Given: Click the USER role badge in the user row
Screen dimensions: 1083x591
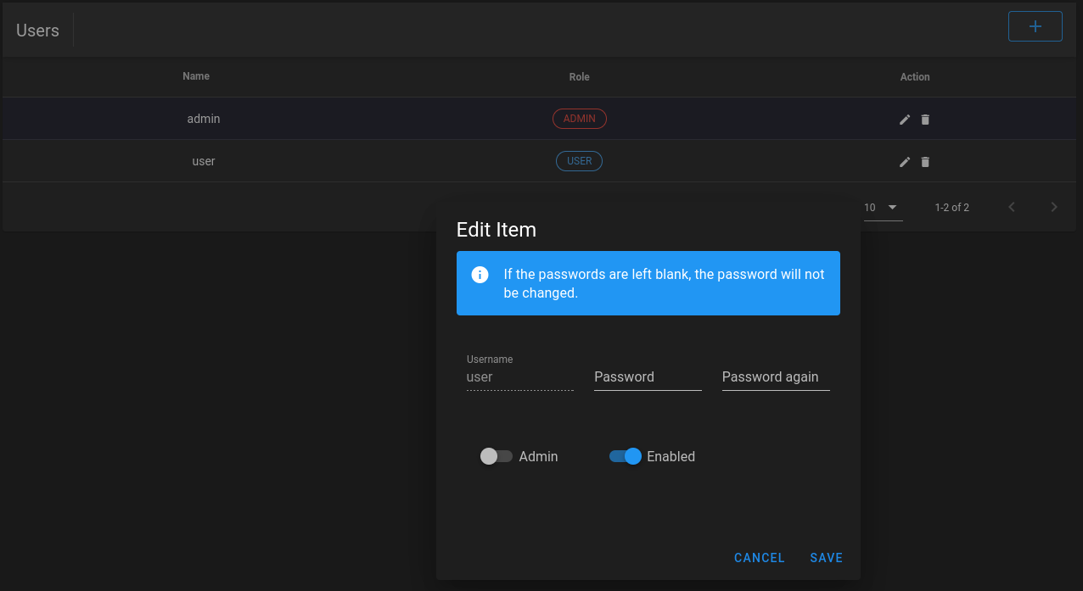Looking at the screenshot, I should [579, 160].
